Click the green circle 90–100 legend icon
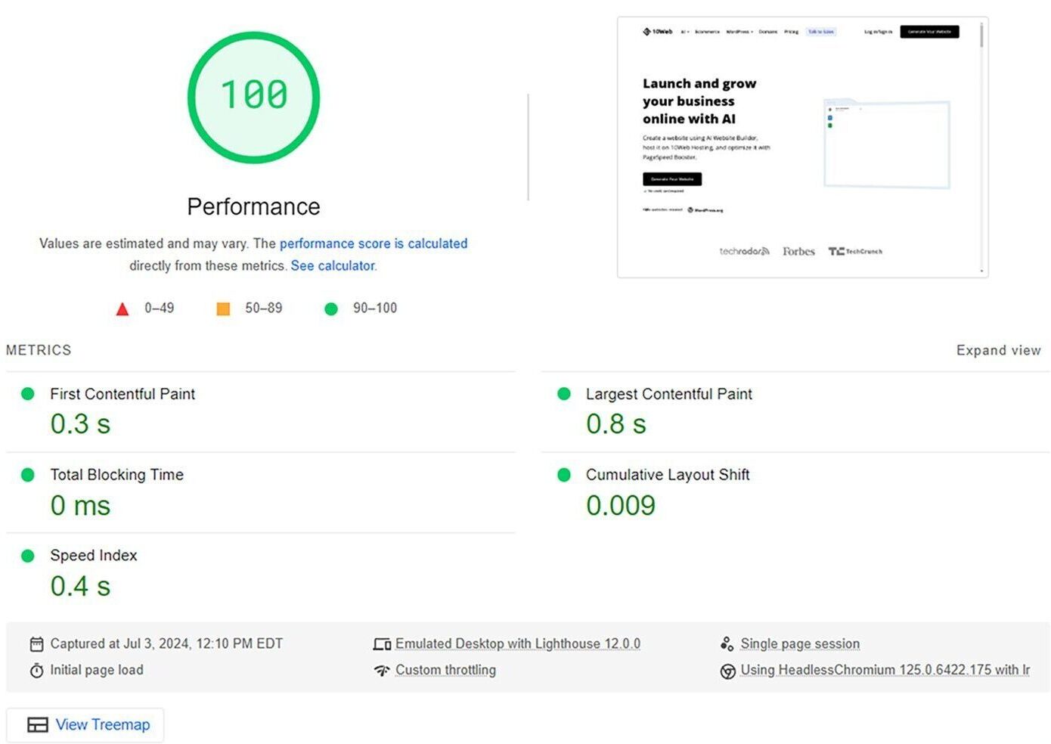 (x=330, y=309)
